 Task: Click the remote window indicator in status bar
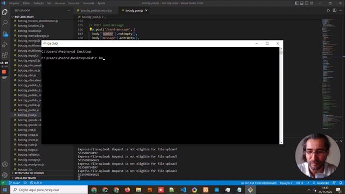3,183
